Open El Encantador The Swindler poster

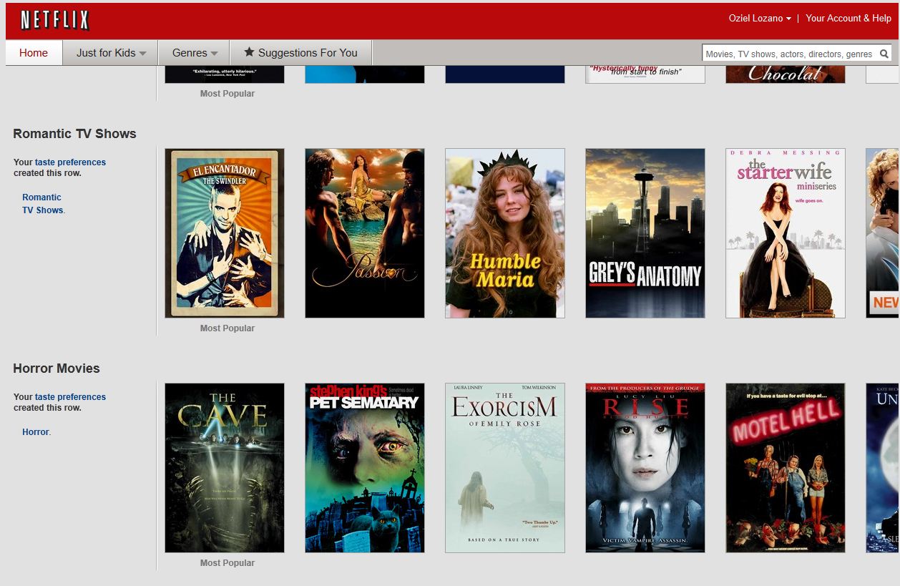pyautogui.click(x=225, y=233)
